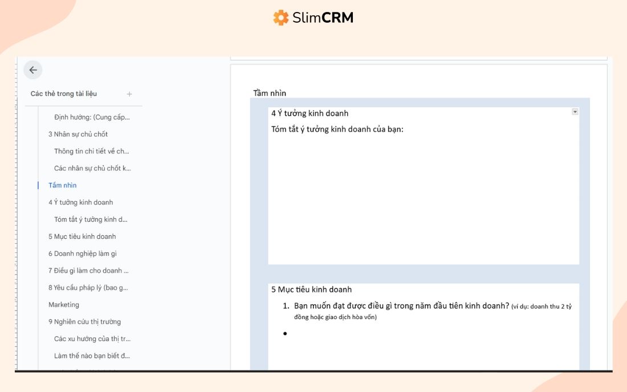627x392 pixels.
Task: Click the empty bullet point under question 1
Action: point(285,333)
